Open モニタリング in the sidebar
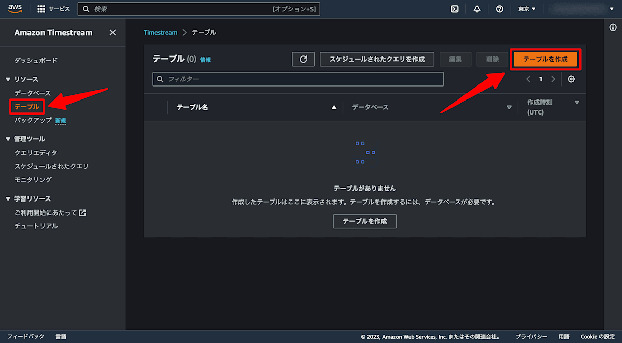 pos(33,180)
